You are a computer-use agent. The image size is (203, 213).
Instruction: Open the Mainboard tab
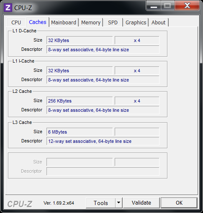(64, 22)
